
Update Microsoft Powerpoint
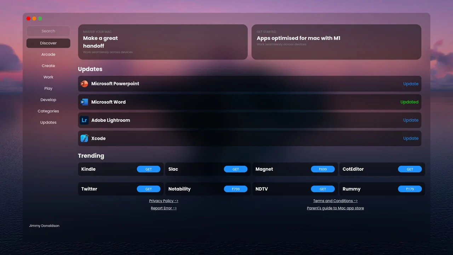point(411,84)
